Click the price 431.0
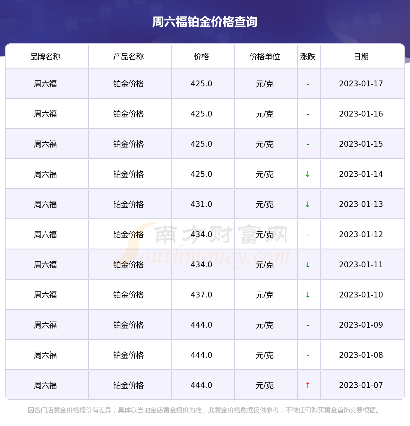 (201, 204)
